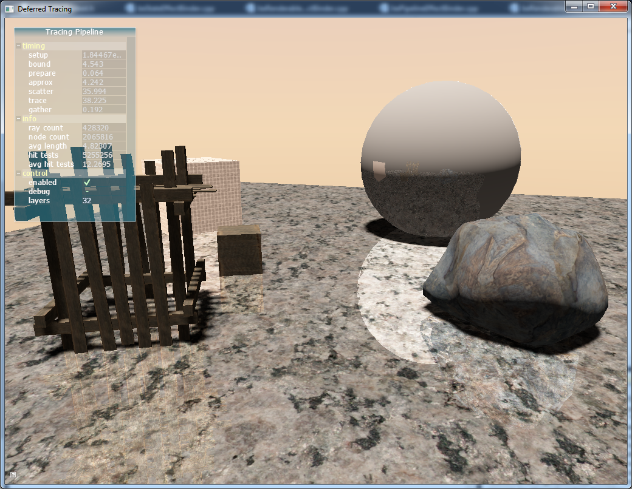The image size is (632, 489).
Task: Collapse the timing group
Action: (x=18, y=46)
